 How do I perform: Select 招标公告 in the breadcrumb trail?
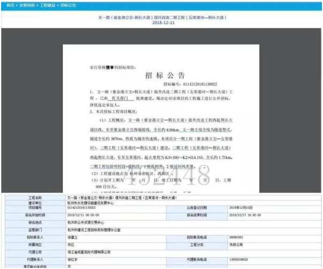click(68, 5)
